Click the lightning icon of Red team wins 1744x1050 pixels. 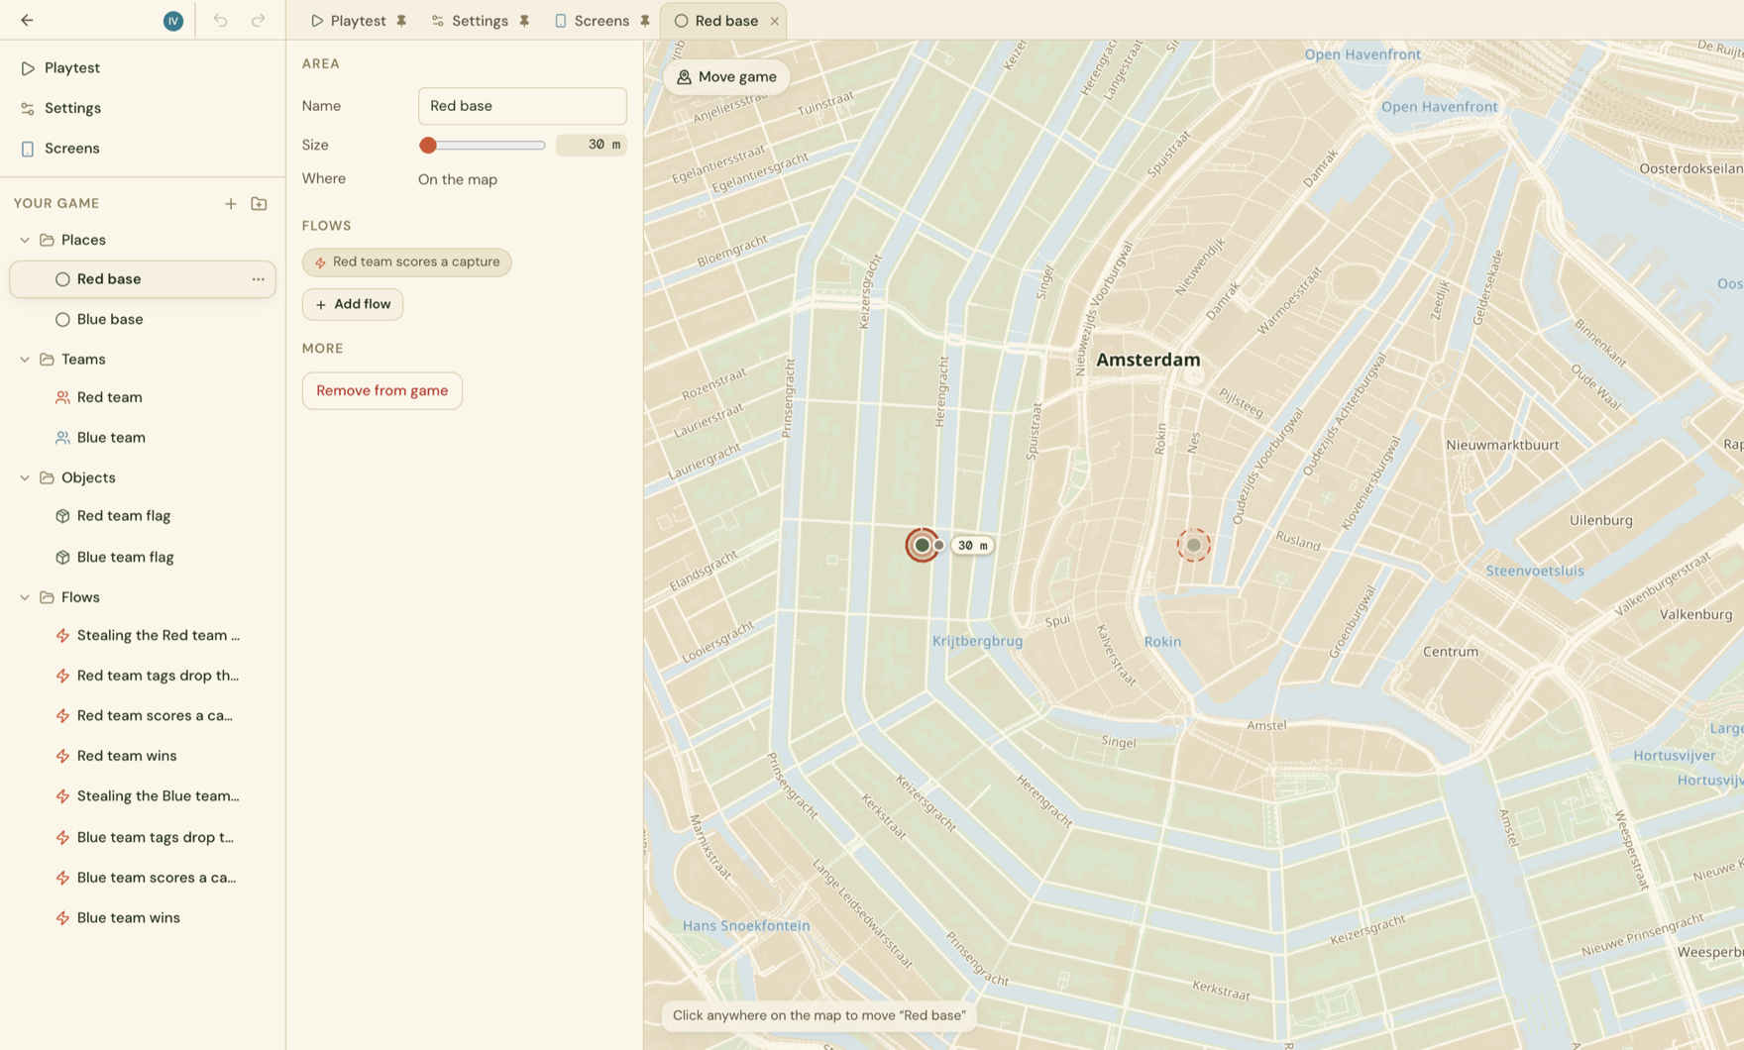pos(62,756)
